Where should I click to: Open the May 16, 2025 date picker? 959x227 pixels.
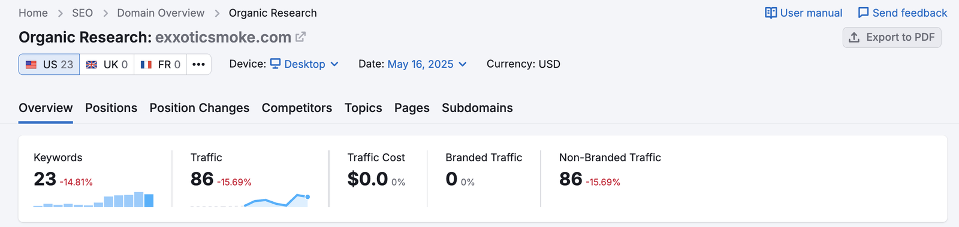click(x=427, y=64)
